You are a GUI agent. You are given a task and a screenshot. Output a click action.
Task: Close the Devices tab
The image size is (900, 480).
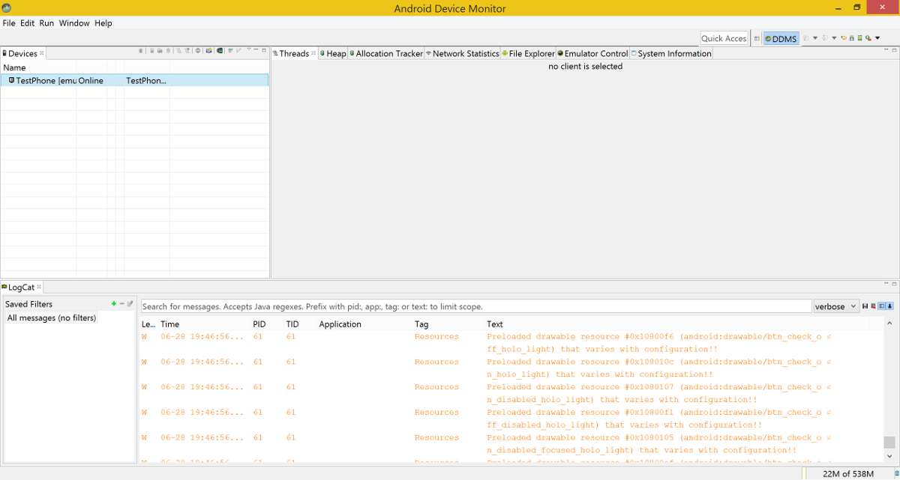42,53
